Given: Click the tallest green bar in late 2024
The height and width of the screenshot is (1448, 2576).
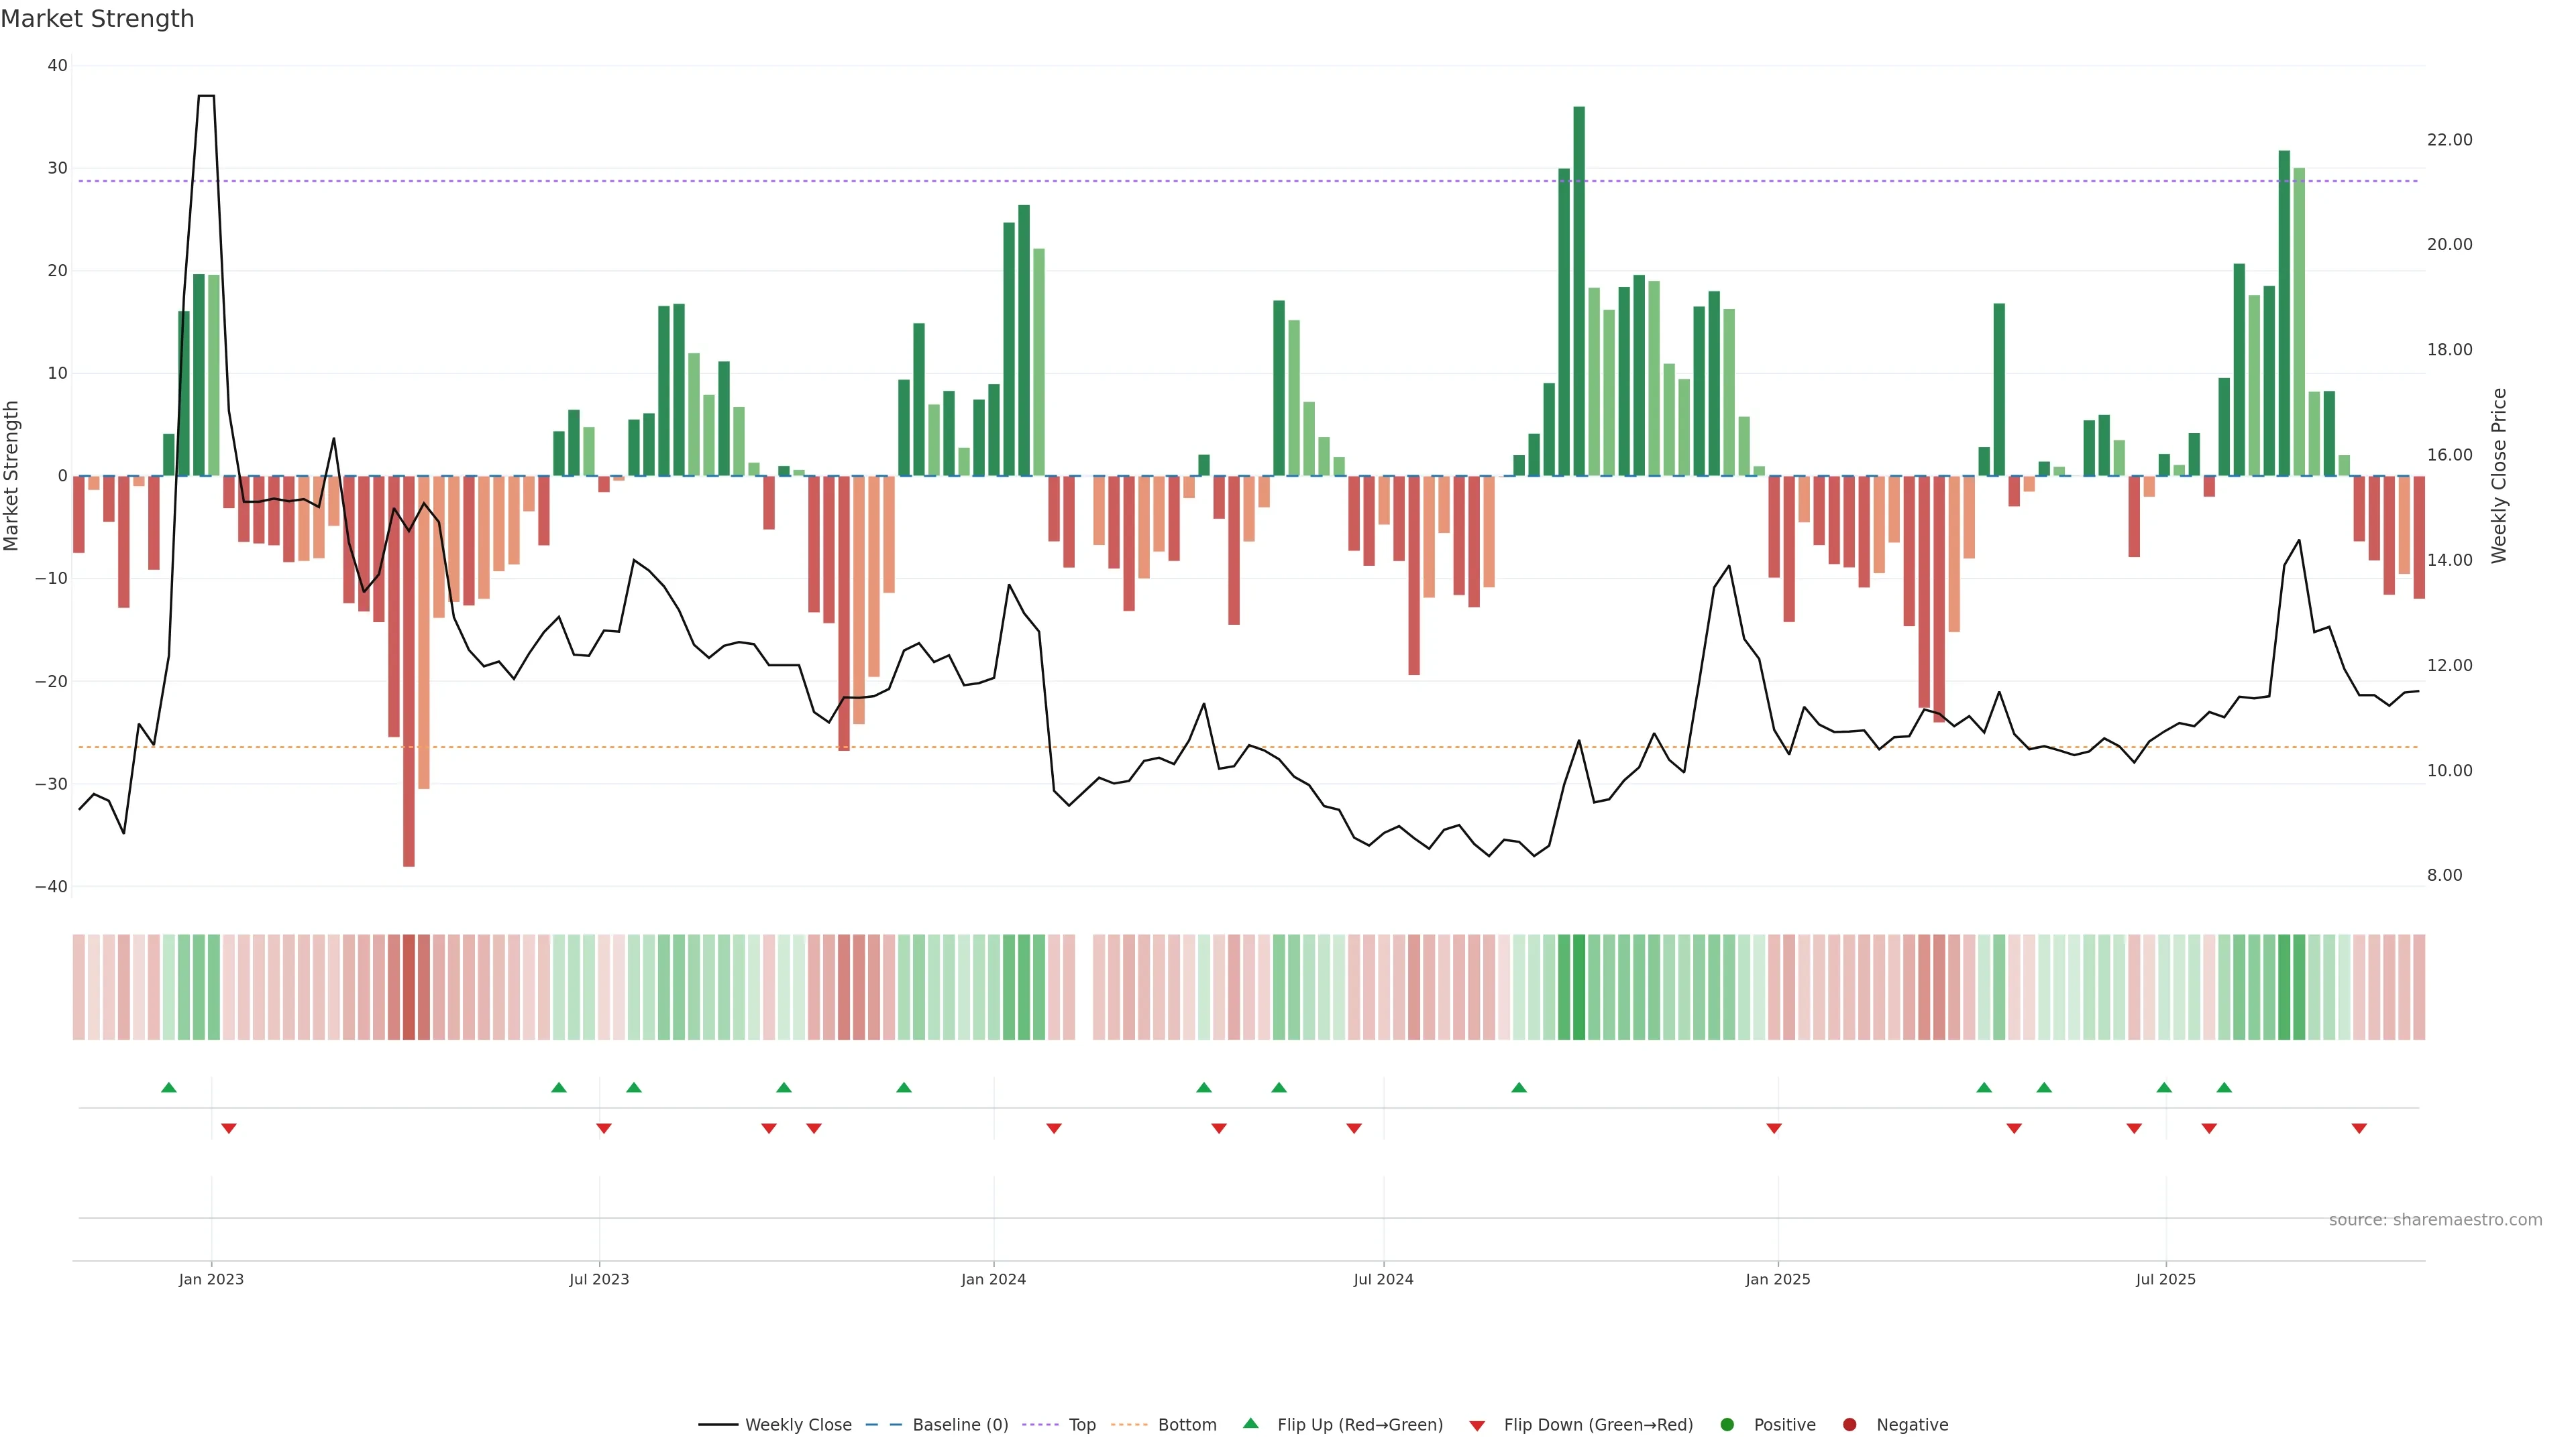Looking at the screenshot, I should [1579, 290].
